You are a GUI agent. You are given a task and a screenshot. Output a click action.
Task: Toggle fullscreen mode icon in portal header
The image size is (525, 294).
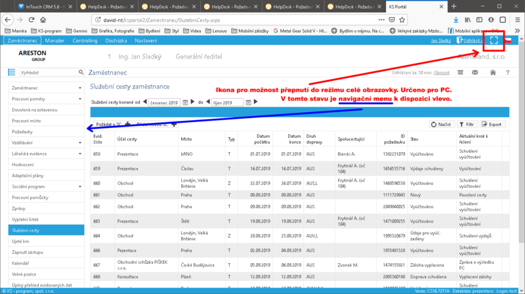[494, 40]
